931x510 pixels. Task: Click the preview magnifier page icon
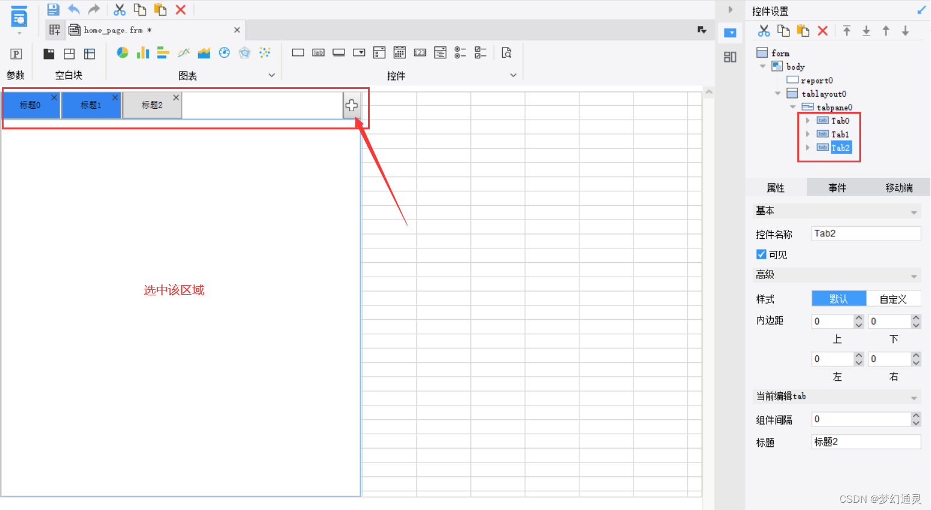pyautogui.click(x=507, y=53)
